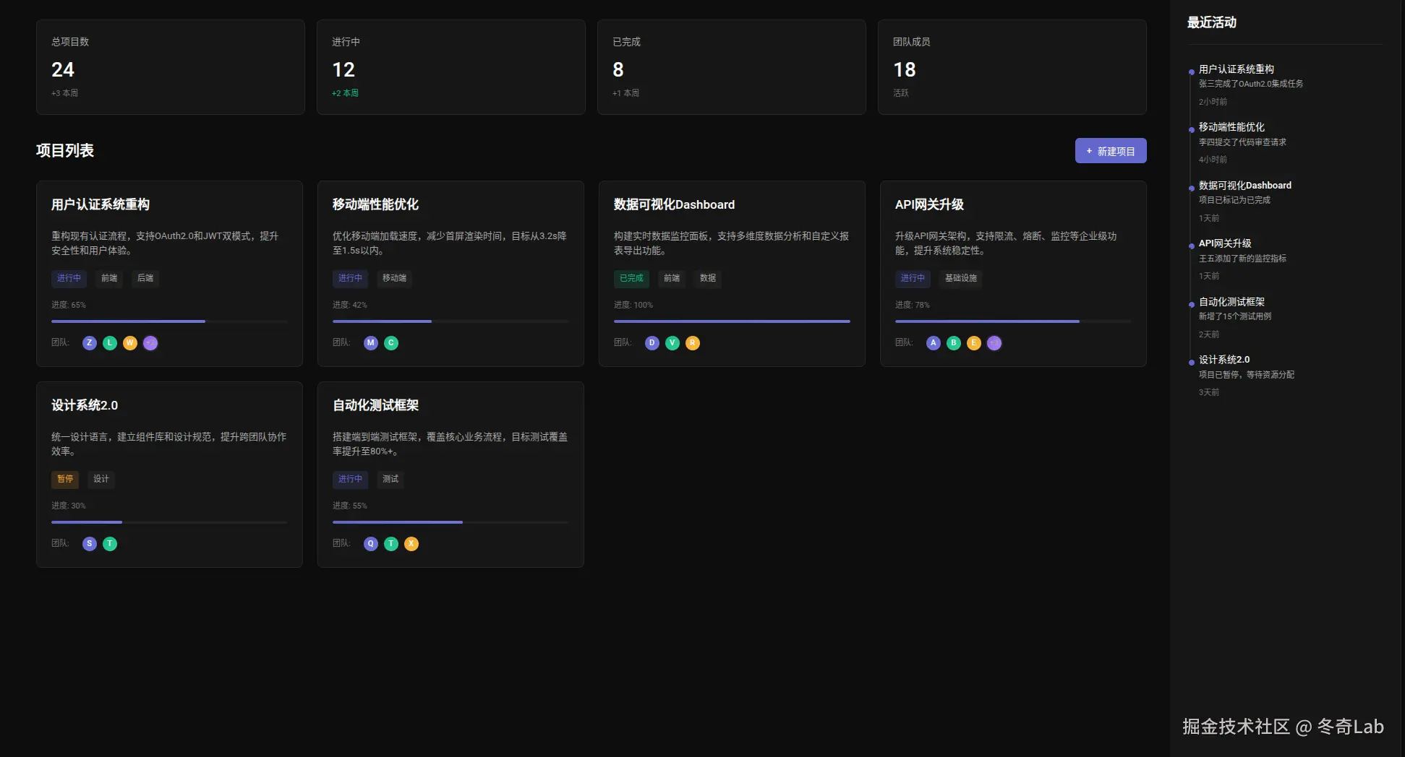Screen dimensions: 1405x757
Task: Click the Q avatar in 自动化测试框架 card
Action: [x=371, y=544]
